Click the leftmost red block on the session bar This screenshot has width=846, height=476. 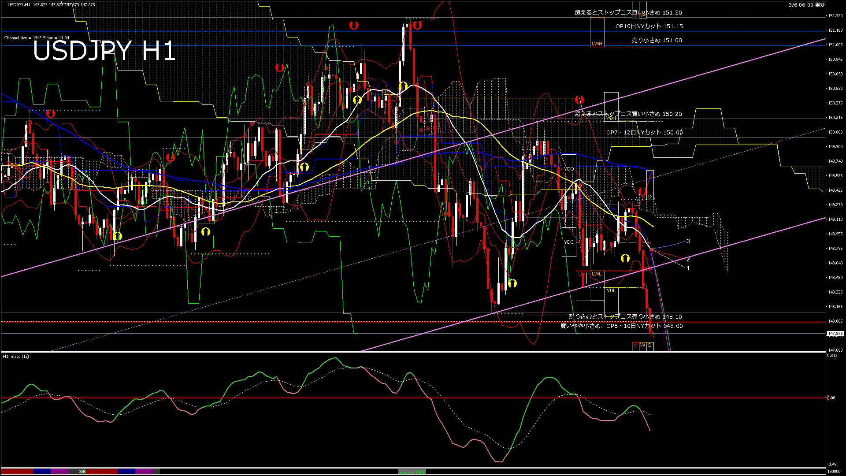pyautogui.click(x=17, y=472)
